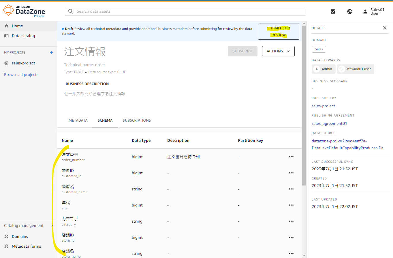Open sales_agreement01 publishing agreement link
The width and height of the screenshot is (393, 258).
pyautogui.click(x=329, y=123)
